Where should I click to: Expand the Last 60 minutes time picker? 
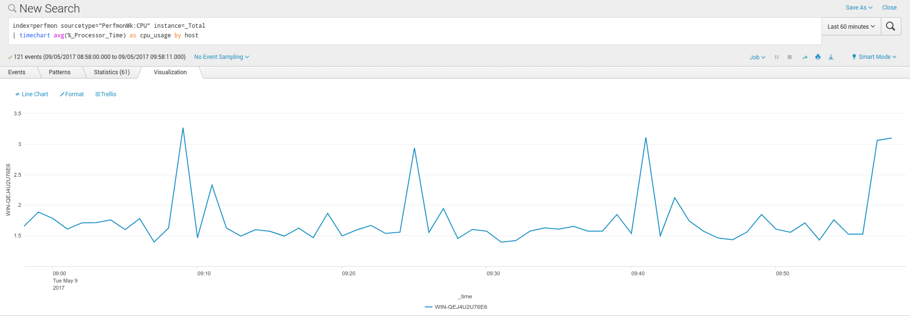click(x=851, y=27)
